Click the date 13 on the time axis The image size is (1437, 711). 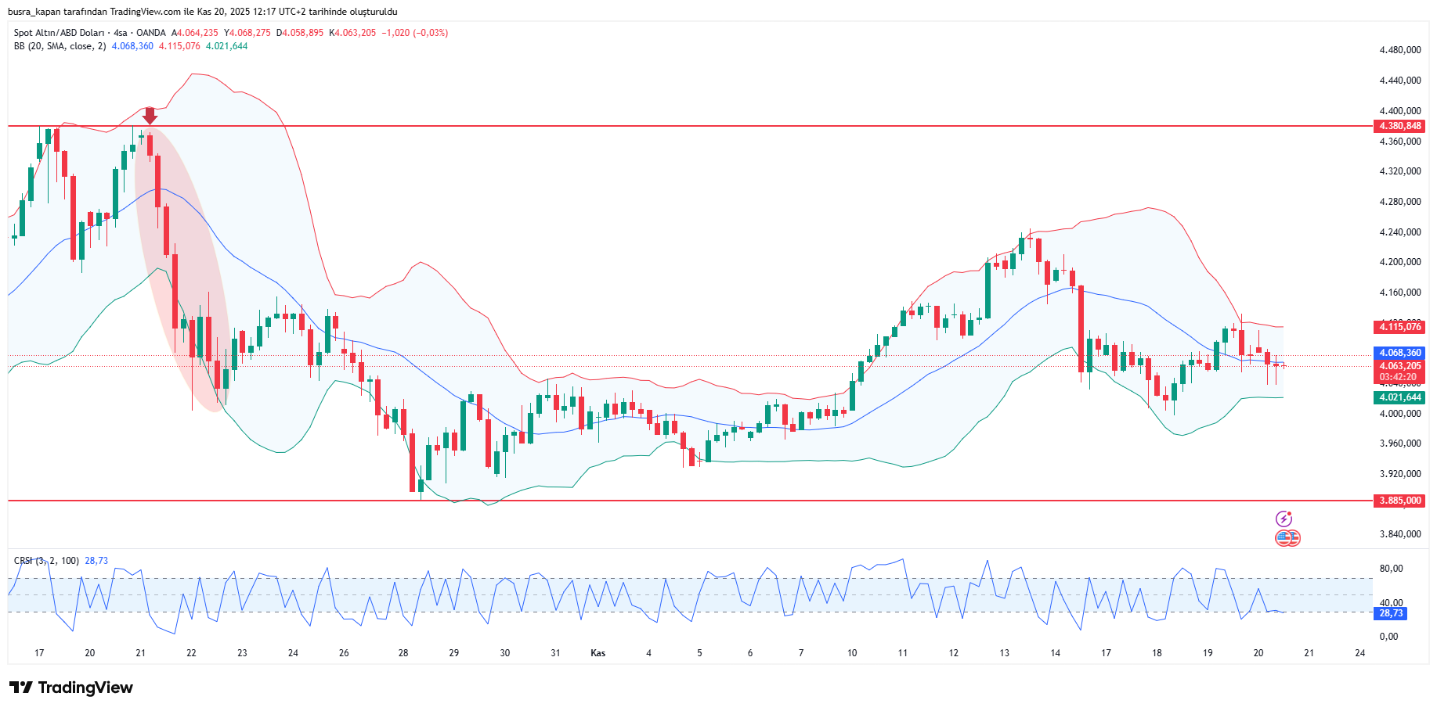click(1004, 653)
